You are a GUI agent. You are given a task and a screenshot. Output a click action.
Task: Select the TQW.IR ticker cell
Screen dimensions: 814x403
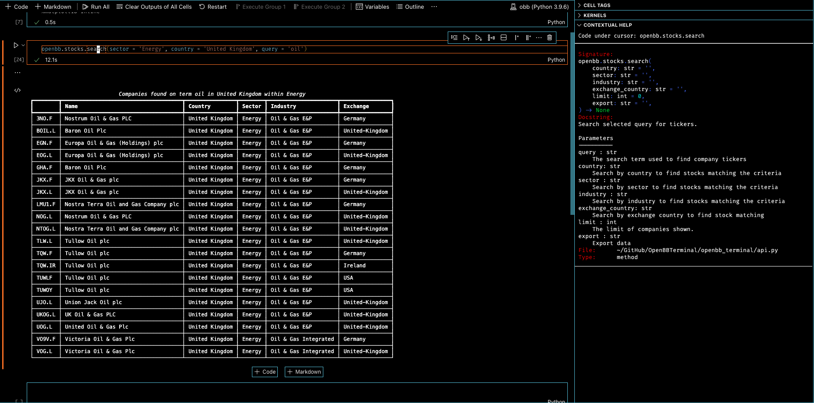click(46, 266)
